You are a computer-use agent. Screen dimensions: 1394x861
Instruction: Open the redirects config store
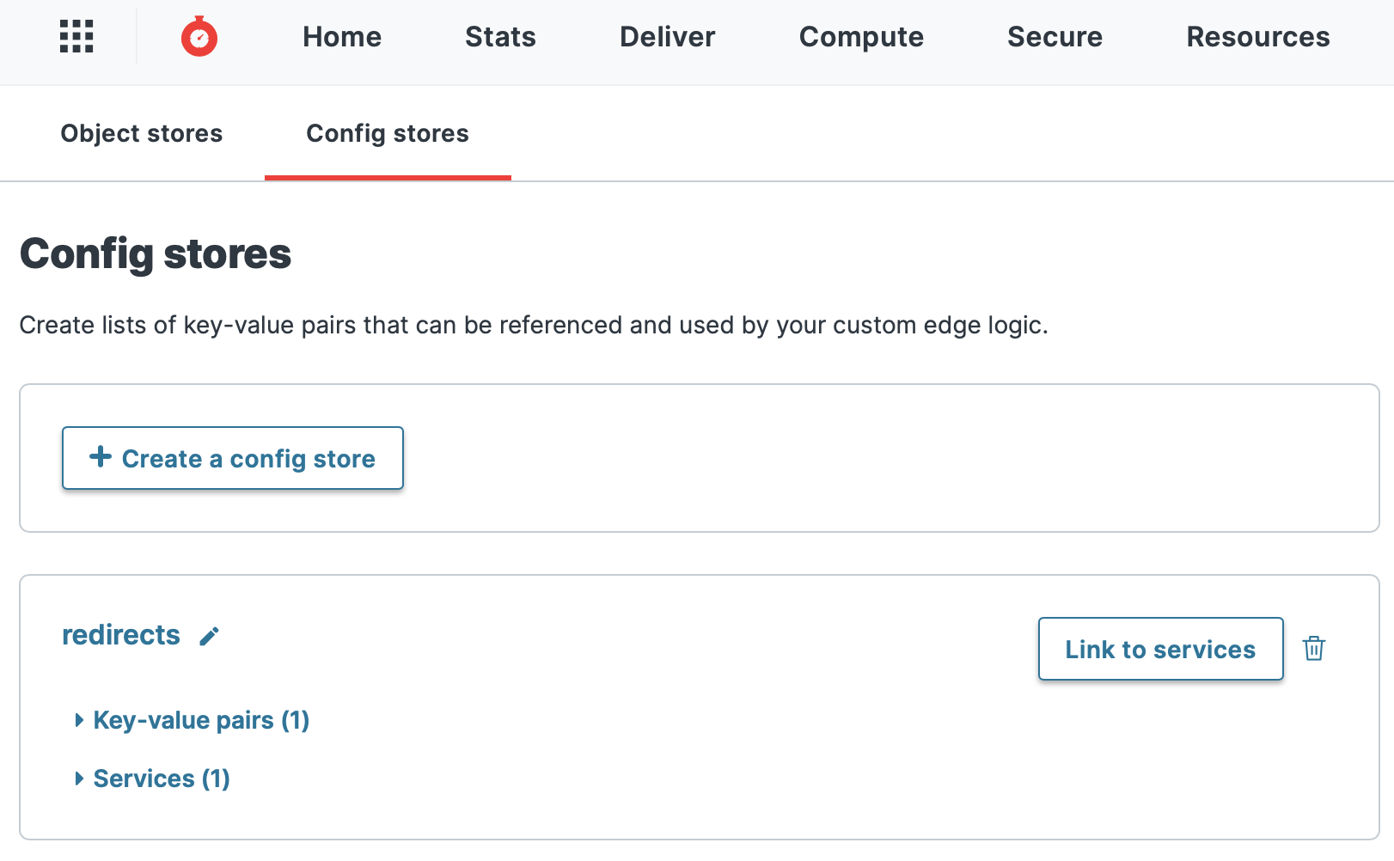[x=121, y=634]
